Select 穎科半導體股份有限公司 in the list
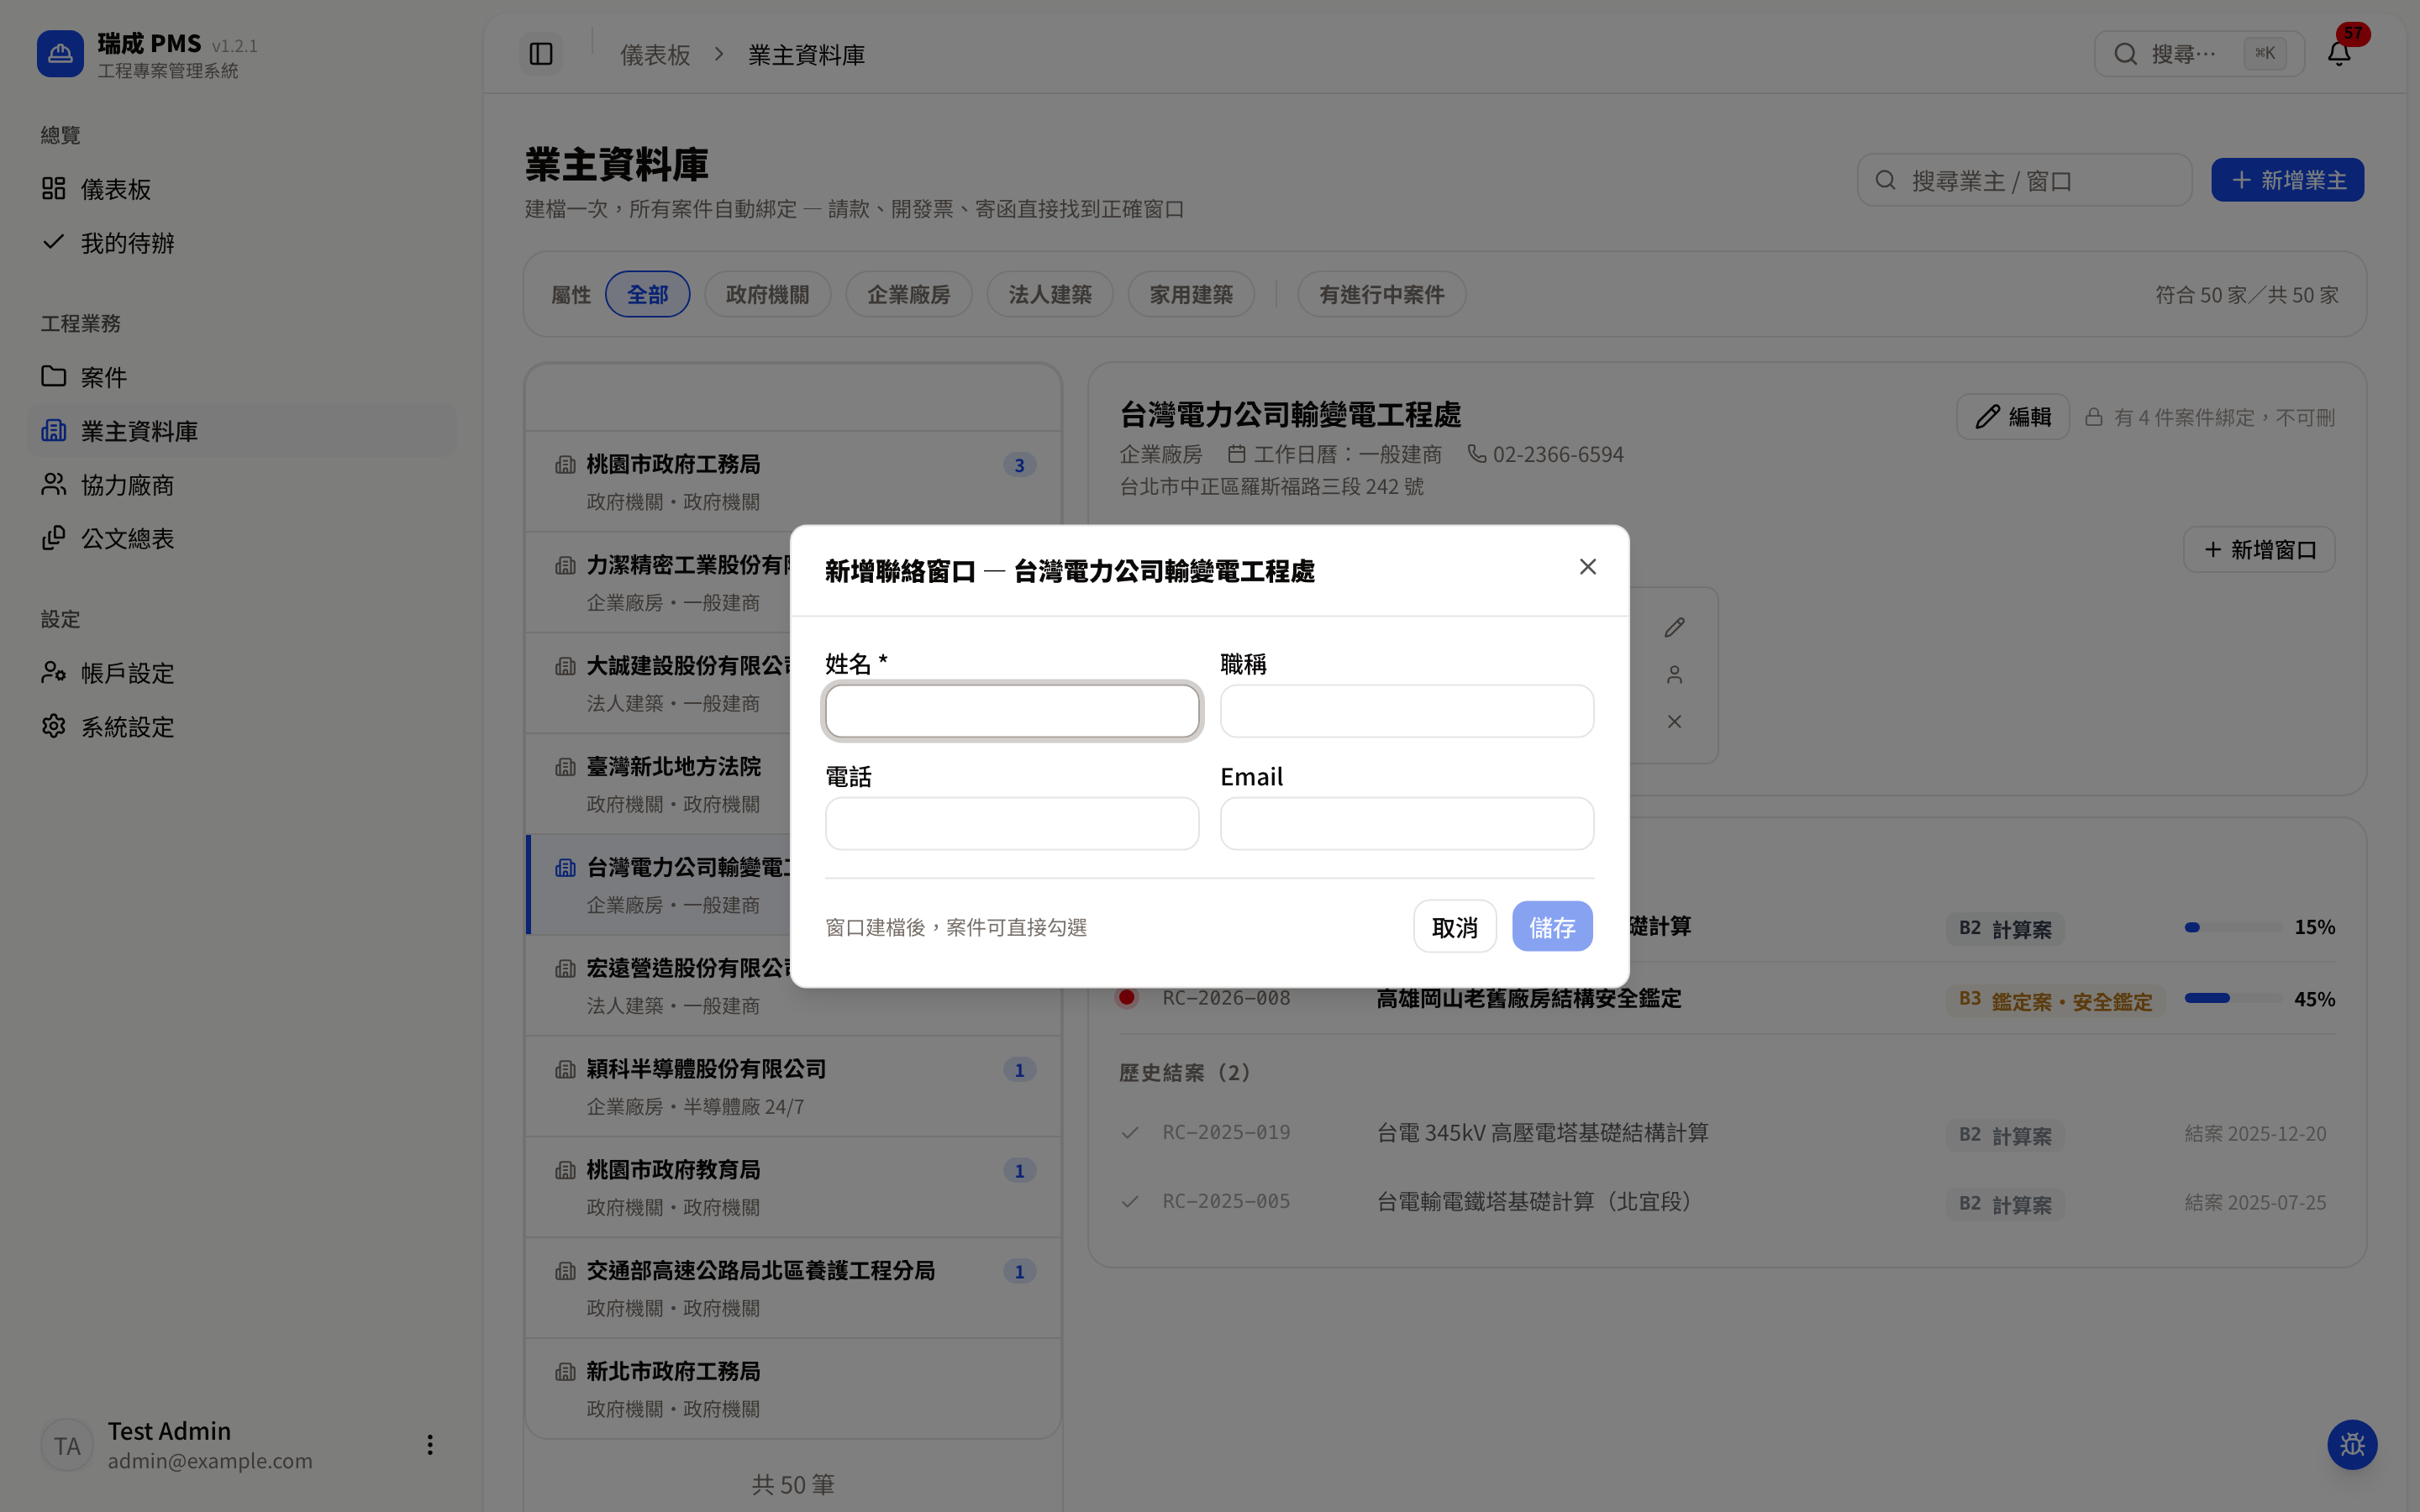Screen dimensions: 2420x1512 (x=793, y=1086)
